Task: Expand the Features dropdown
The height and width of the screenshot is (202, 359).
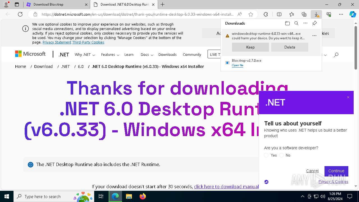Action: tap(110, 55)
